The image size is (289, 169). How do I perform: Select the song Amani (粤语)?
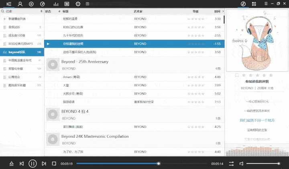point(134,77)
